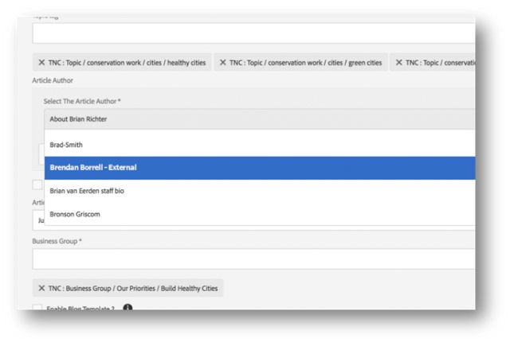Remove the third partially visible topic tag
The image size is (510, 346).
pyautogui.click(x=398, y=63)
